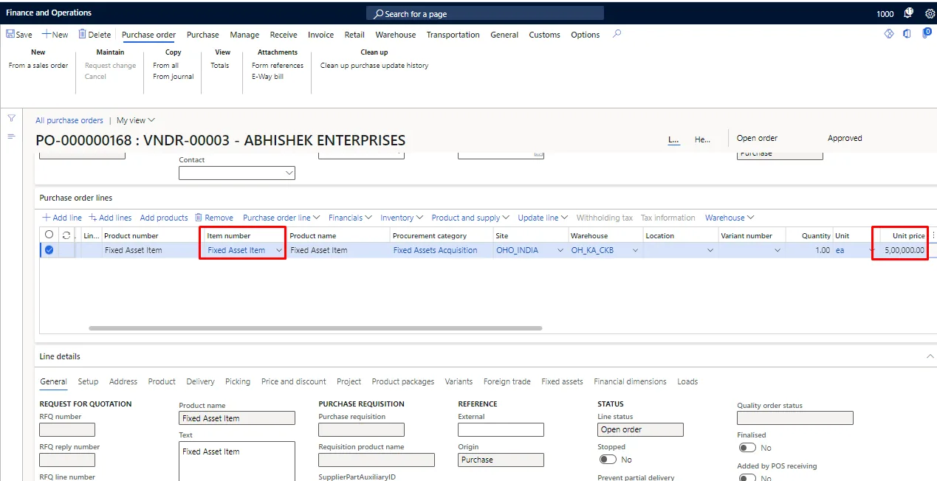Open the Manage ribbon tab
This screenshot has width=937, height=481.
244,35
